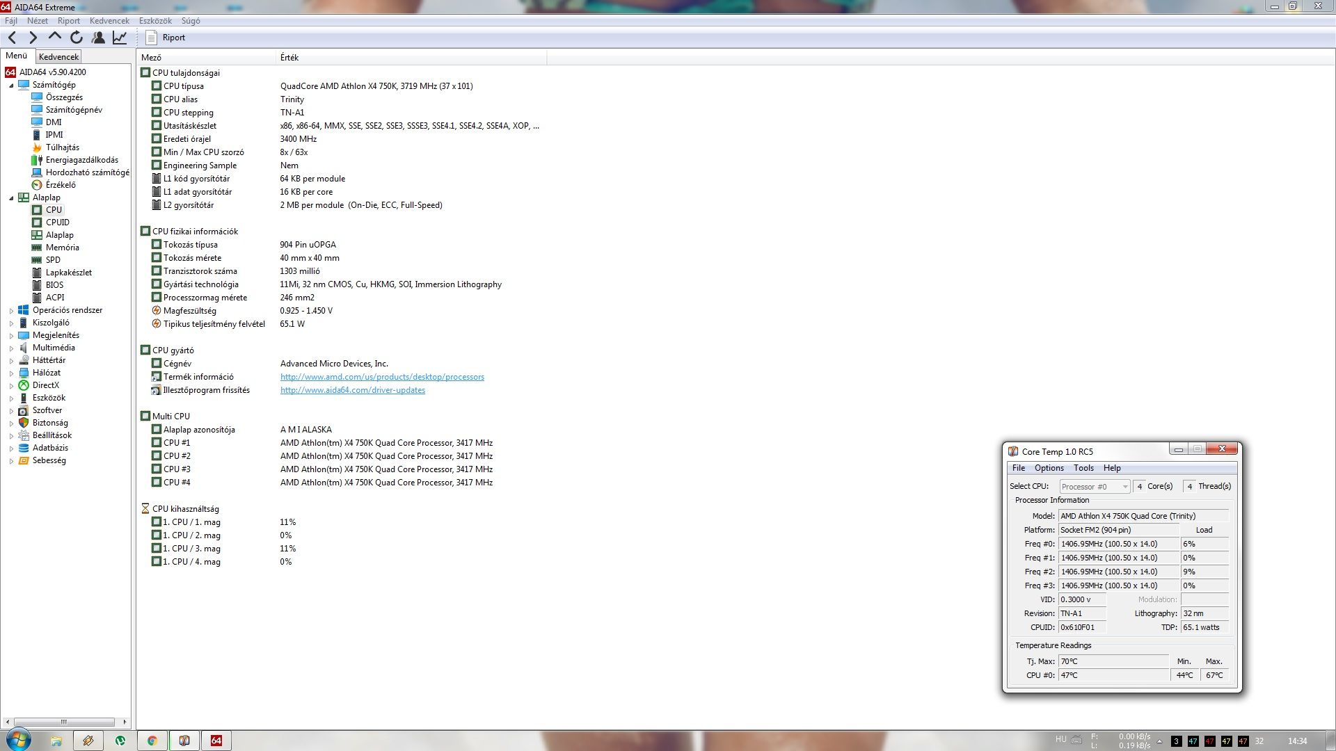Expand the Megjelenítés node
Screen dimensions: 1336x751
11,336
